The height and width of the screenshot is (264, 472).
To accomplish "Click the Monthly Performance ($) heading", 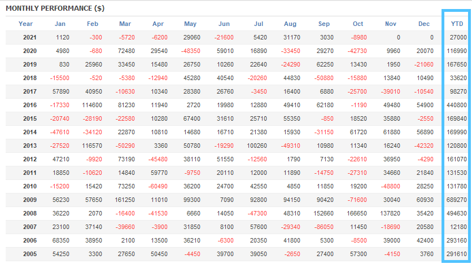I will pyautogui.click(x=51, y=8).
